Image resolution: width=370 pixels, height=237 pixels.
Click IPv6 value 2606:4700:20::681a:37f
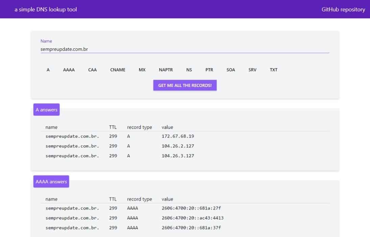click(x=191, y=228)
